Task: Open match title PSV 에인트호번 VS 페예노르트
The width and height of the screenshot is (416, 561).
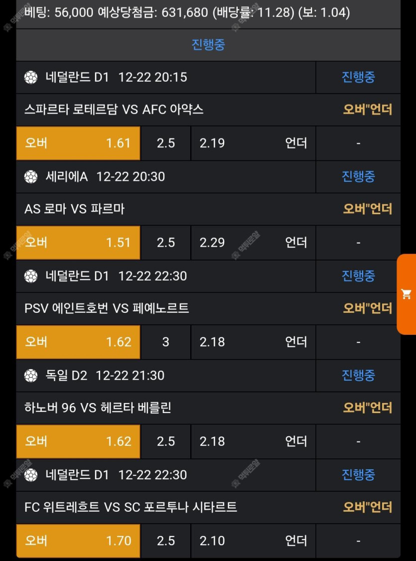Action: tap(107, 308)
